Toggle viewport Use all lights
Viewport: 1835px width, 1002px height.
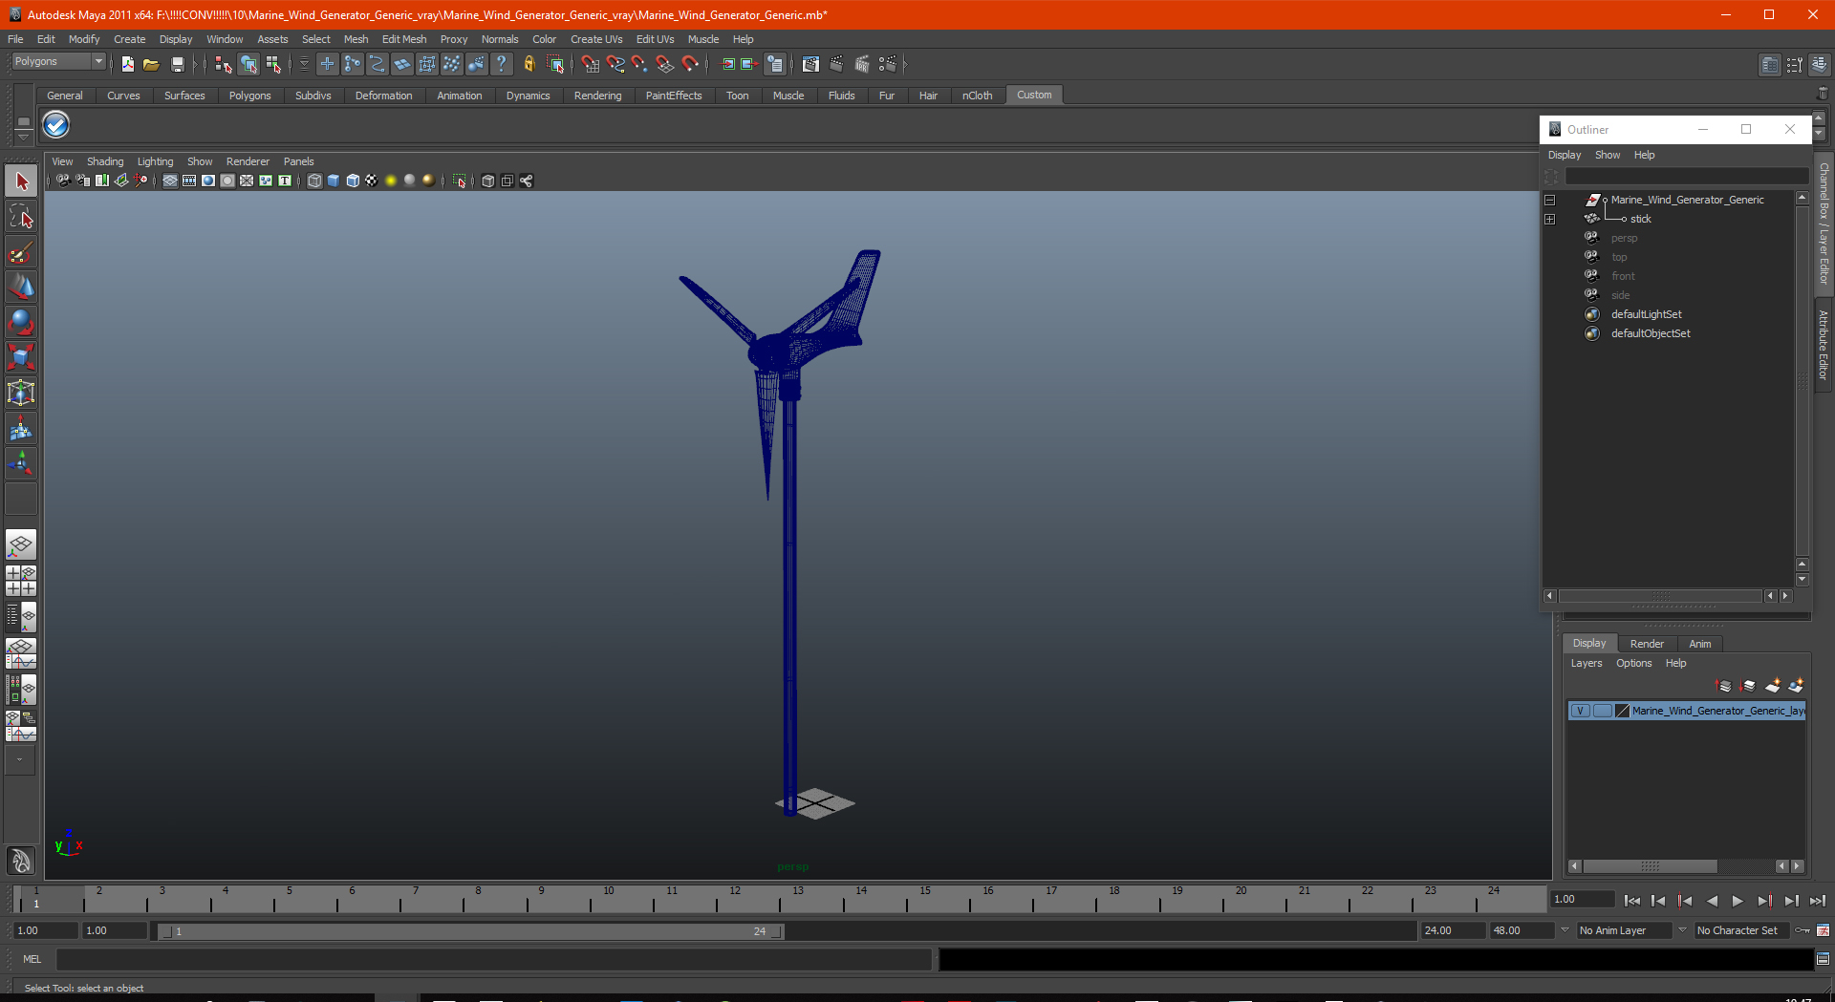pos(391,181)
